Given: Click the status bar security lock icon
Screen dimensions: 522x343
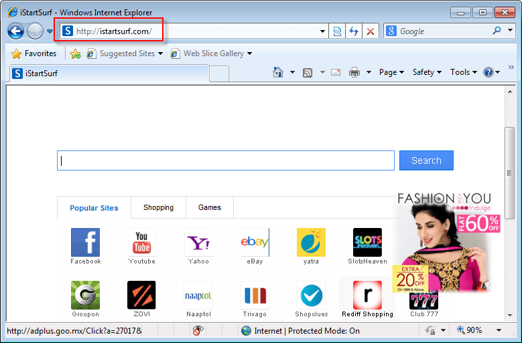Looking at the screenshot, I should click(x=430, y=330).
